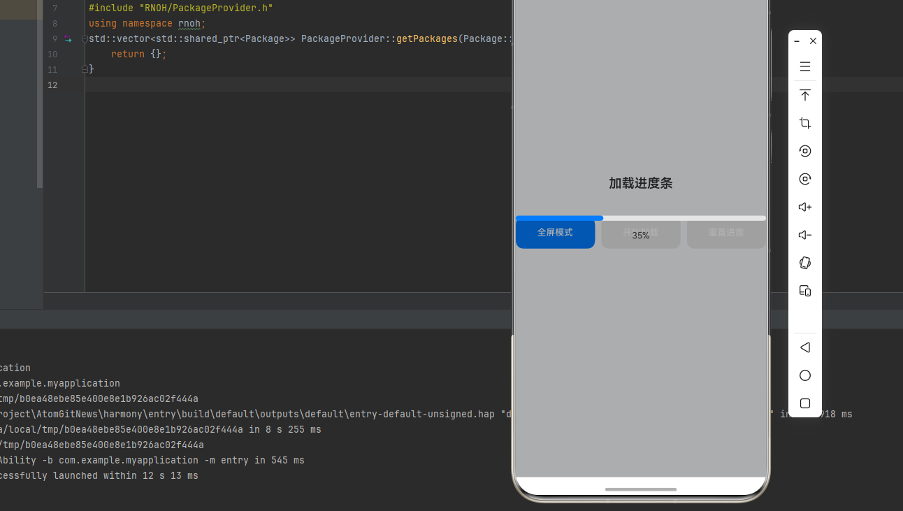
Task: Click the "RNOH/PackageProvider.h" include string
Action: coord(206,8)
